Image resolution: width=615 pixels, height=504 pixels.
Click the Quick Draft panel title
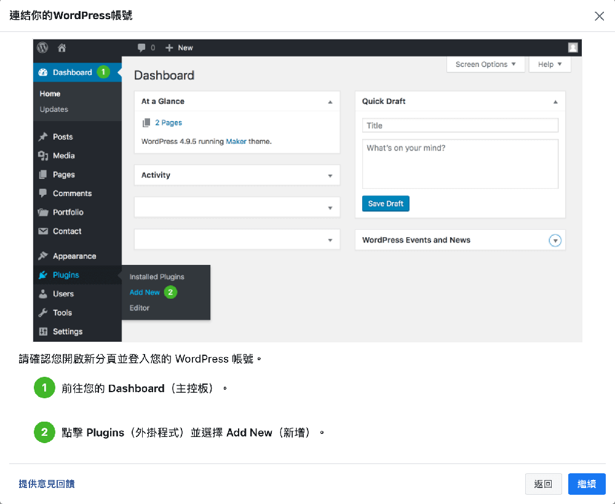point(384,101)
